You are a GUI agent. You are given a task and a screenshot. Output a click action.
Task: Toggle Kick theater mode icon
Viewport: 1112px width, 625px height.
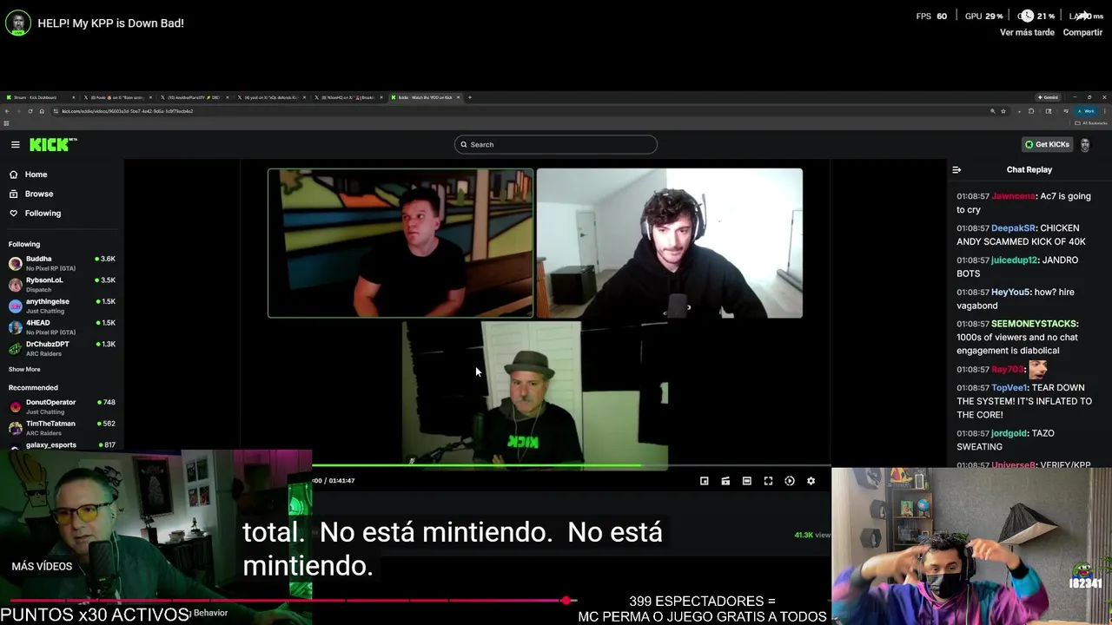[746, 481]
